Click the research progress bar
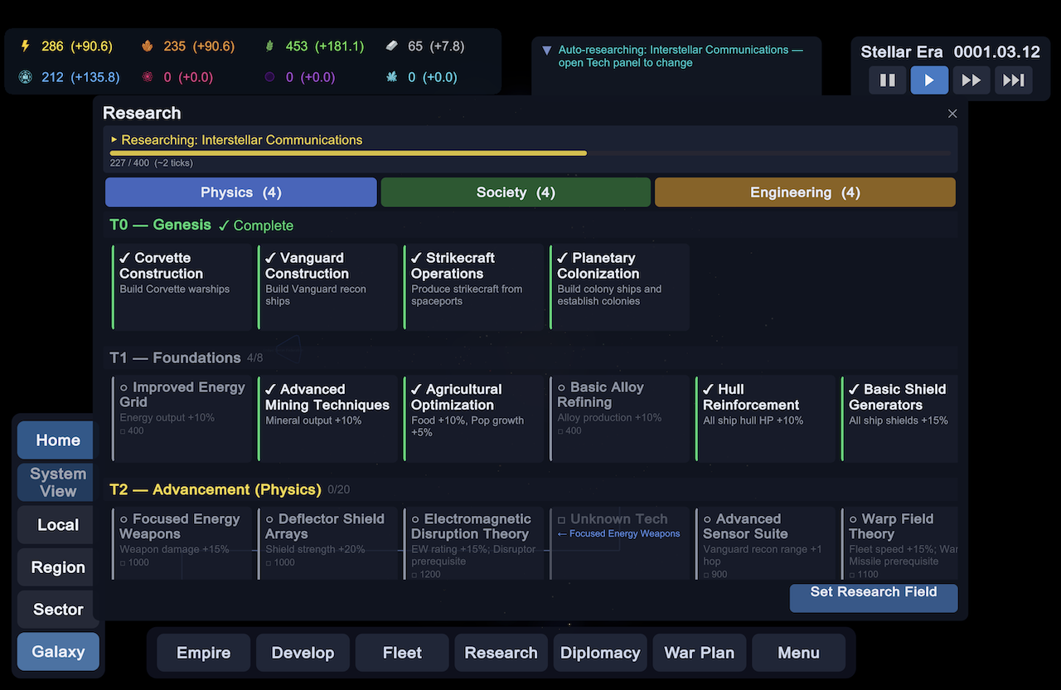 tap(530, 153)
